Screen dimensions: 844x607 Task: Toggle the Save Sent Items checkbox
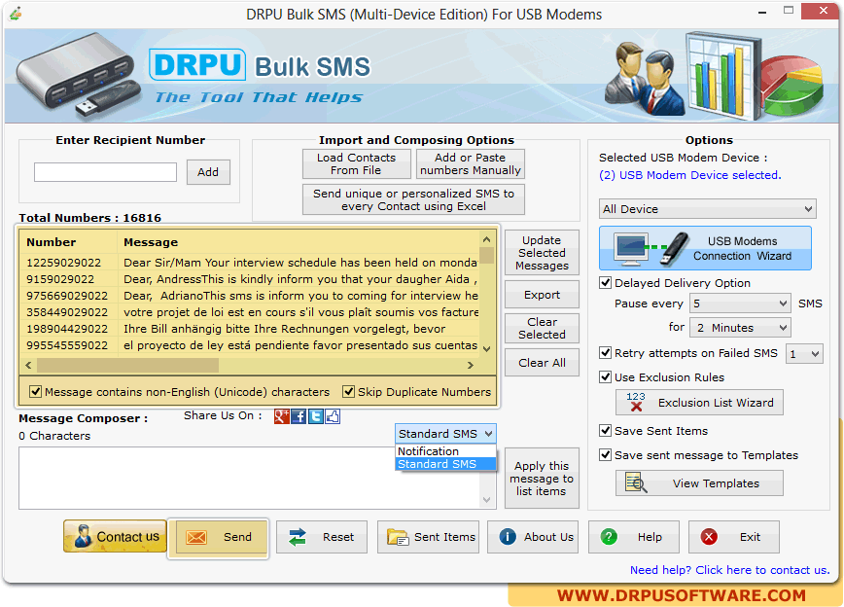tap(606, 430)
